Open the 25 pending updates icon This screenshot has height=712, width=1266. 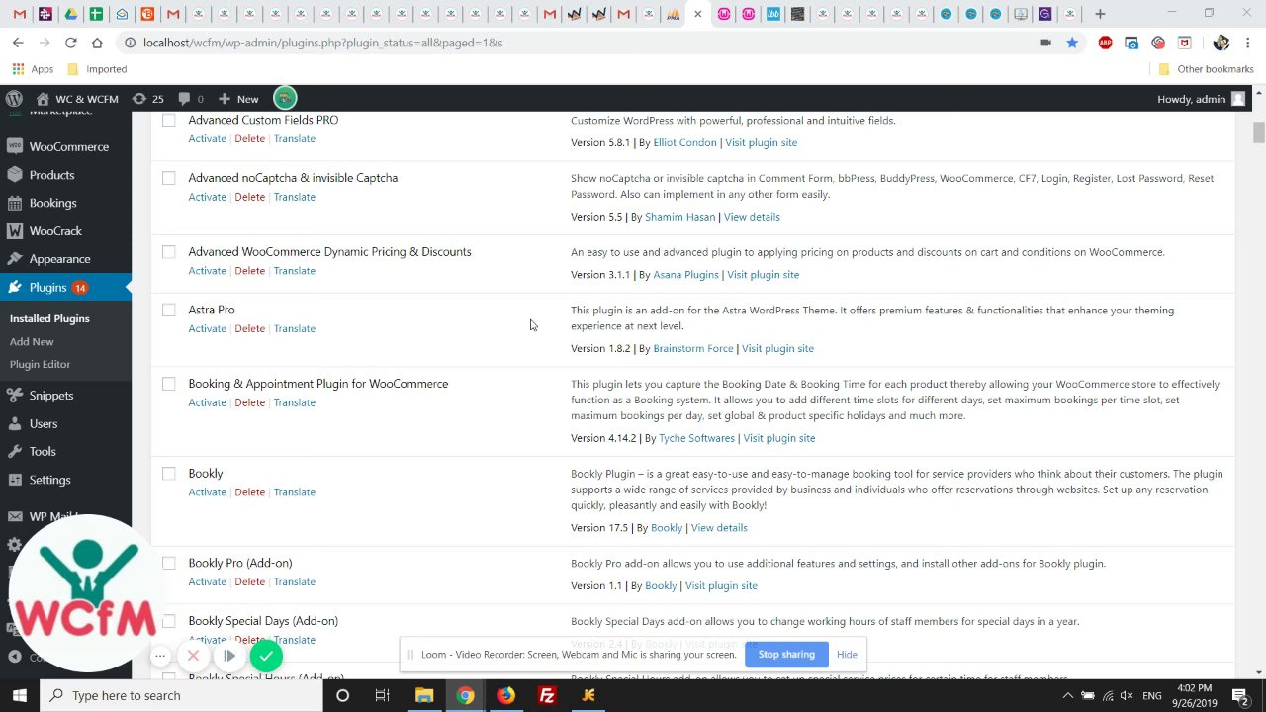click(x=147, y=99)
